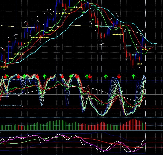Select the 'Sell Below 50 Line' level label
Viewport: 163px width, 155px height.
point(16,93)
